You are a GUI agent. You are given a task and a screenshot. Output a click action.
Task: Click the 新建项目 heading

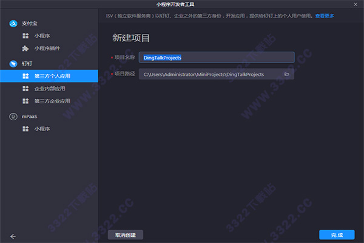click(x=131, y=38)
